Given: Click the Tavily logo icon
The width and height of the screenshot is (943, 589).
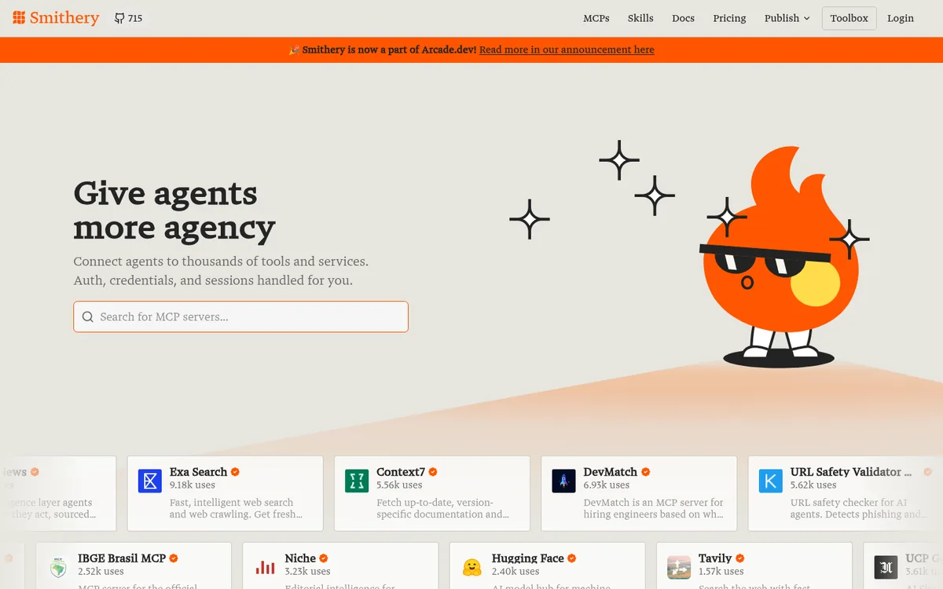Looking at the screenshot, I should [x=679, y=567].
